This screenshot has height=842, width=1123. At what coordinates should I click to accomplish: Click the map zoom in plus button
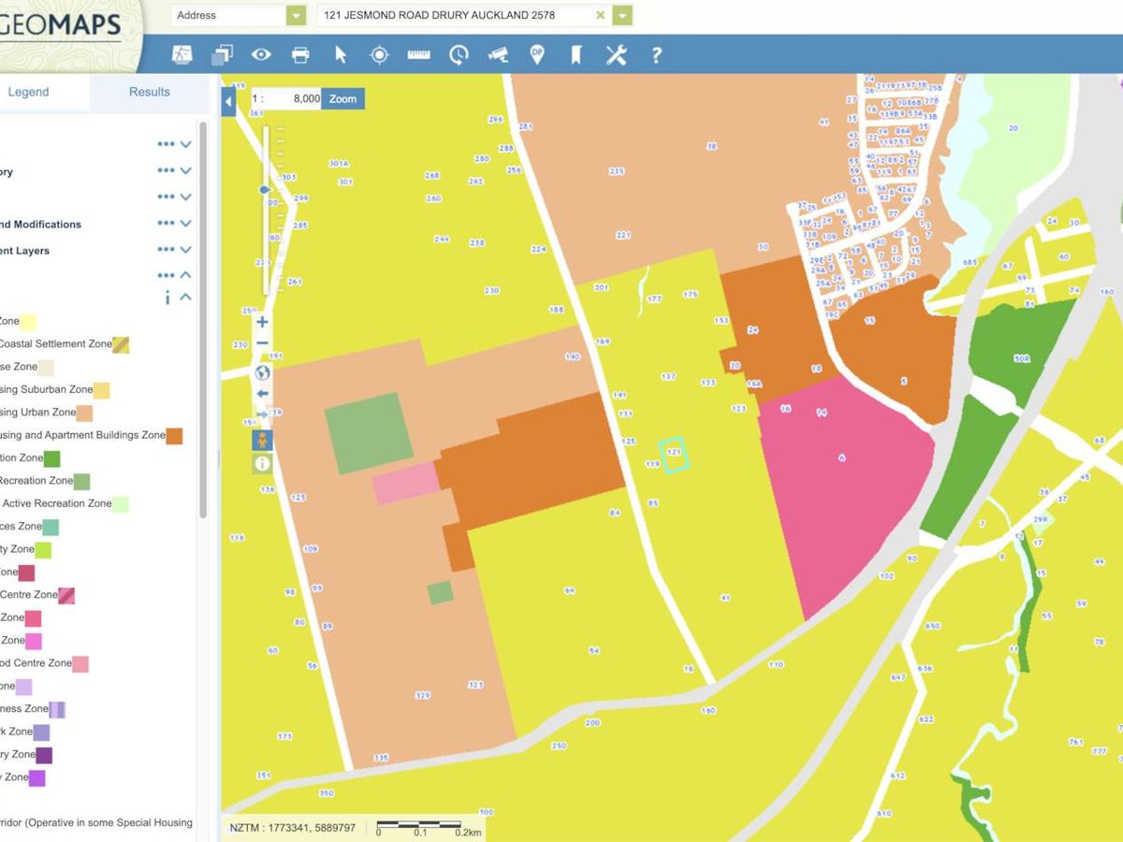coord(262,322)
